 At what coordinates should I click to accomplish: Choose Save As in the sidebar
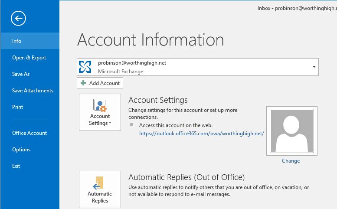click(21, 74)
